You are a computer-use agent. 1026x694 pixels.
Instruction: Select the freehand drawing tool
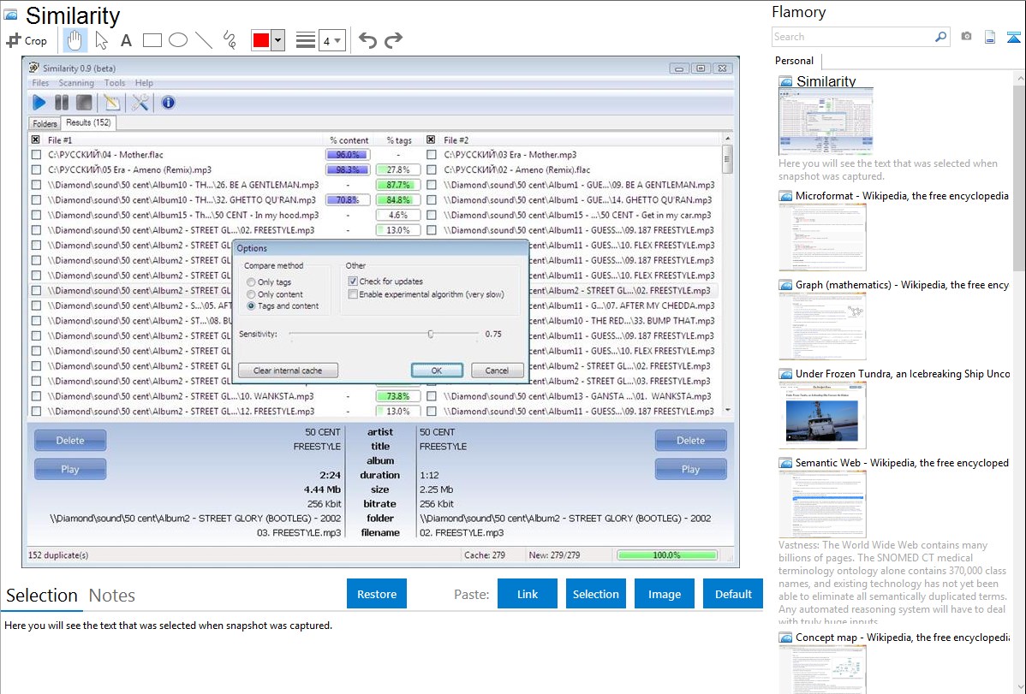230,40
